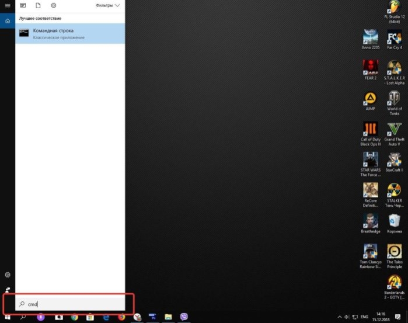The height and width of the screenshot is (323, 408).
Task: Select the Breathedge desktop shortcut
Action: pyautogui.click(x=371, y=223)
